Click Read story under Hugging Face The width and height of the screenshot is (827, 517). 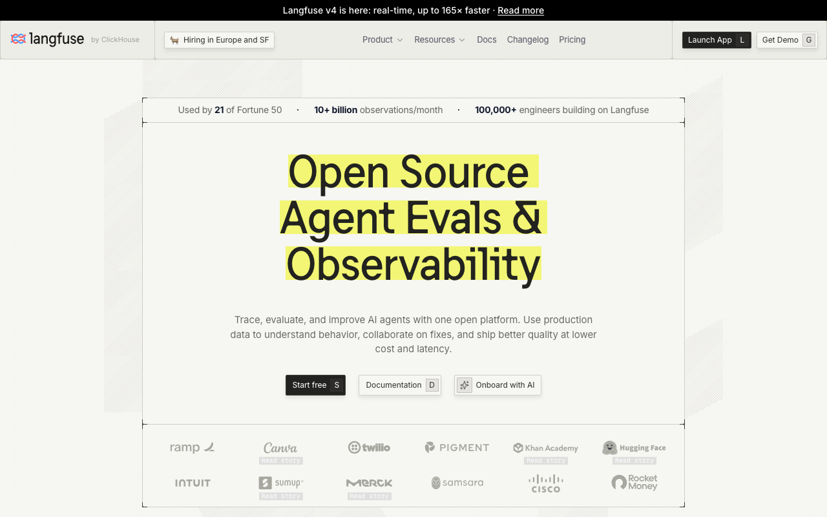point(634,461)
